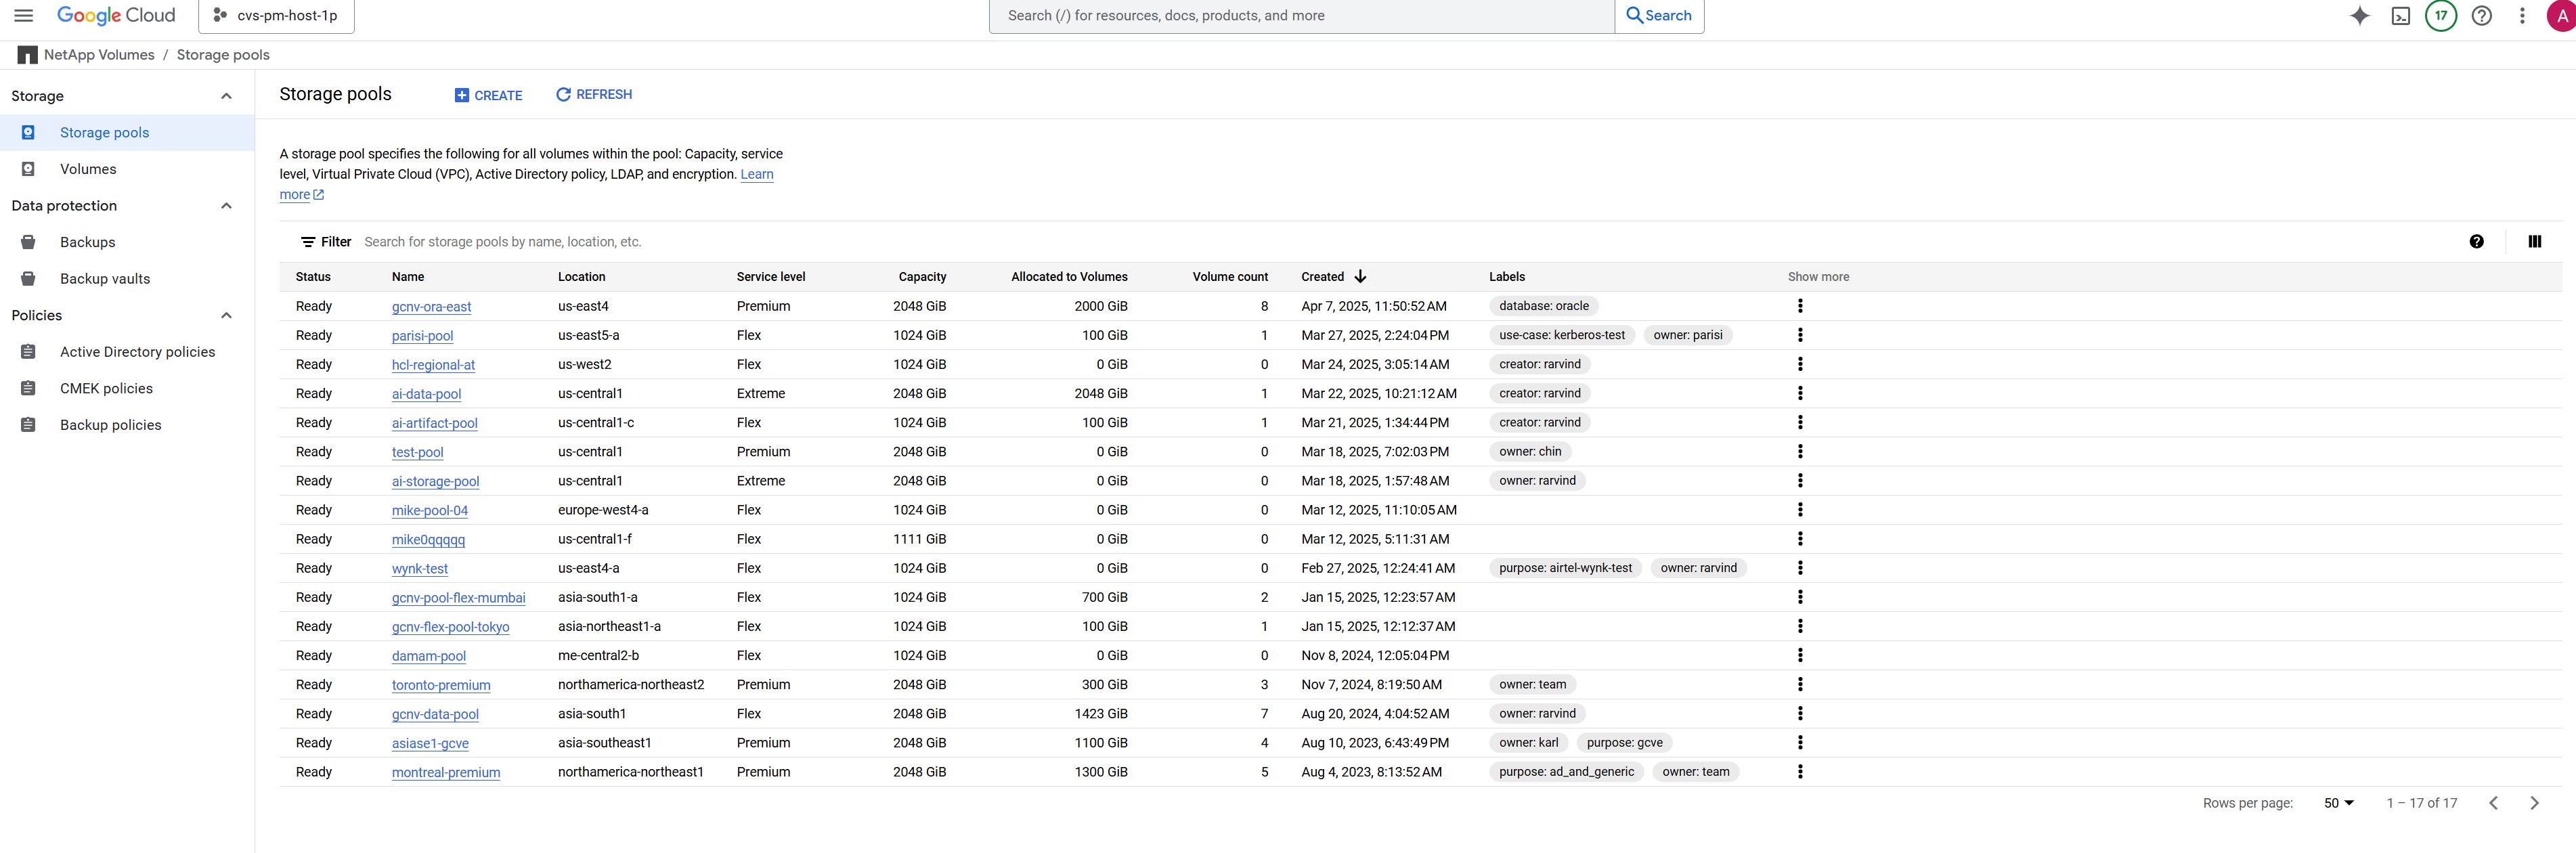Collapse the Policies sidebar section
Screen dimensions: 2576x853
pyautogui.click(x=226, y=315)
